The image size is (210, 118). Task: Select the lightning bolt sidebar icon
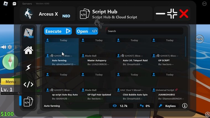pyautogui.click(x=28, y=68)
